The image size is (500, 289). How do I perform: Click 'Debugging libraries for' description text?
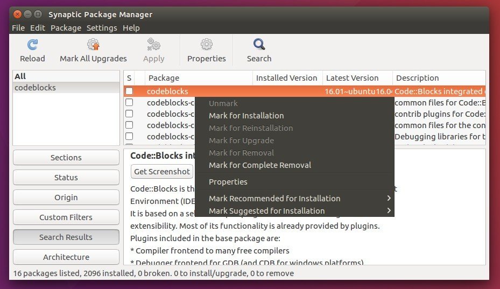[x=440, y=137]
